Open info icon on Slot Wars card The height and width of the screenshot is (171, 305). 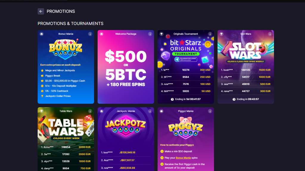[270, 34]
